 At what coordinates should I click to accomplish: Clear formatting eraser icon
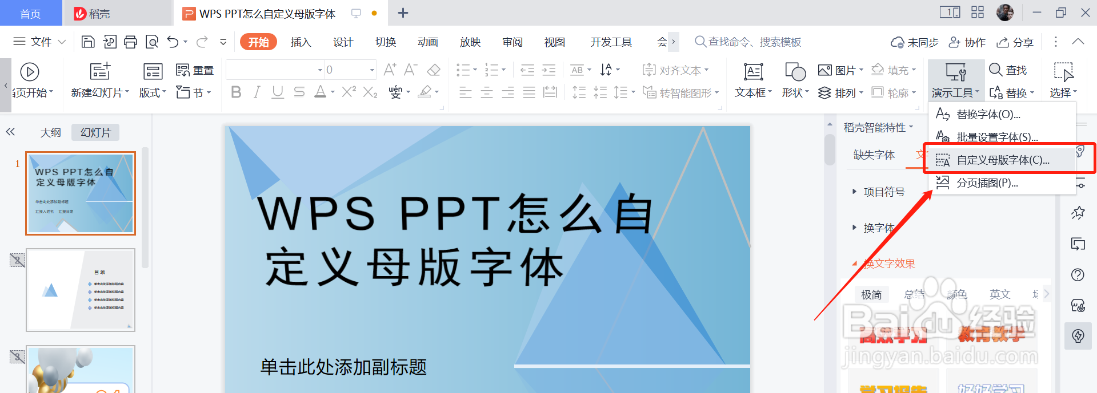pos(434,70)
